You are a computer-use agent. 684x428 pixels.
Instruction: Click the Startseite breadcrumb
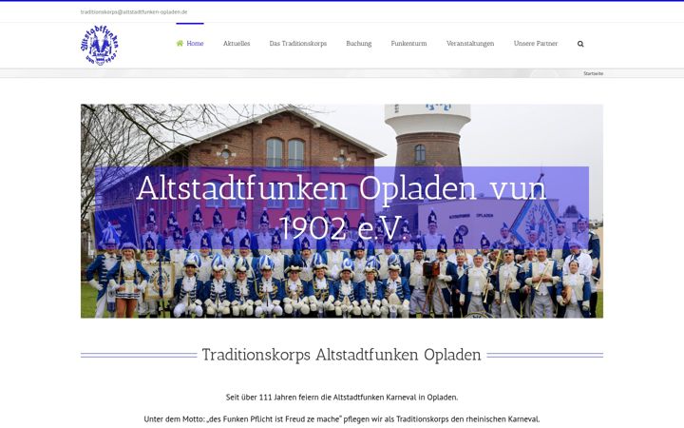(593, 73)
